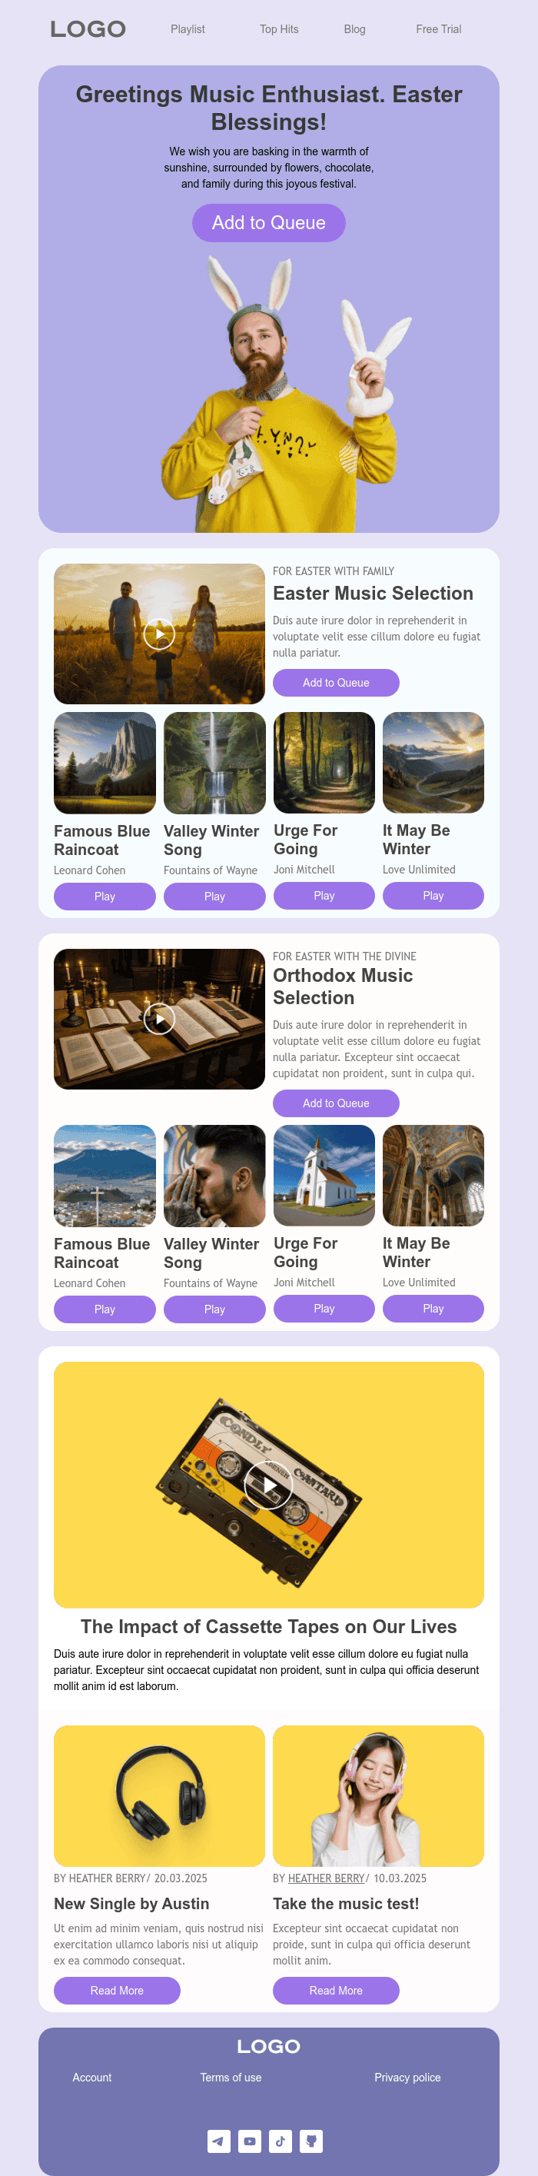Play Urge For Going in Easter section
Viewport: 538px width, 2176px height.
(324, 896)
